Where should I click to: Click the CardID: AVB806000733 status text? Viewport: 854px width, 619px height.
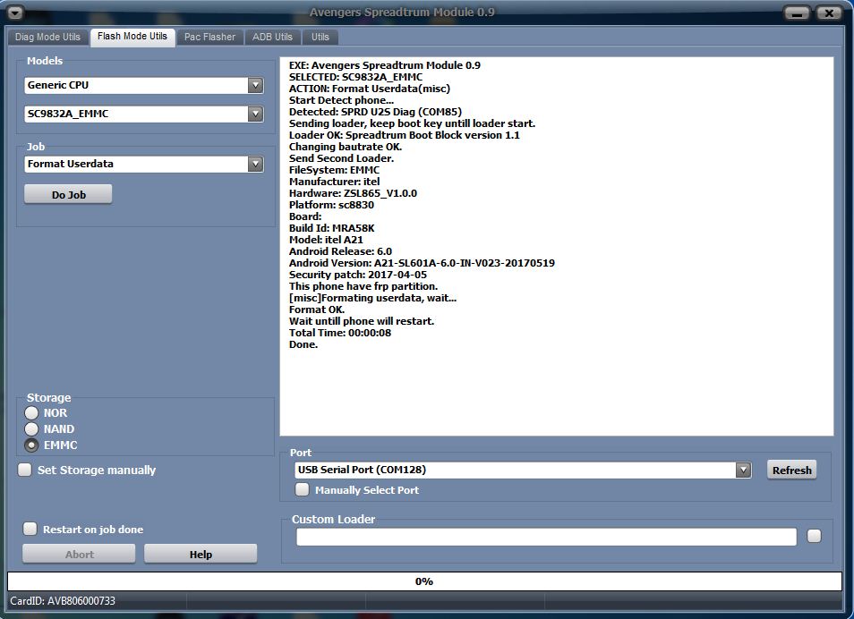[63, 601]
